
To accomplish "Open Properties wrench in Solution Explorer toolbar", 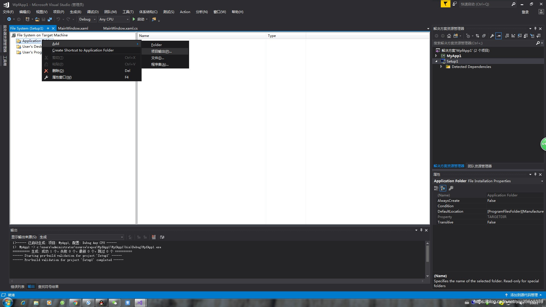I will [492, 36].
